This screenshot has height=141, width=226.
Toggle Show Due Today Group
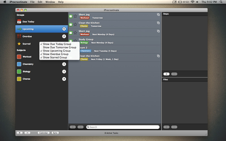(59, 44)
